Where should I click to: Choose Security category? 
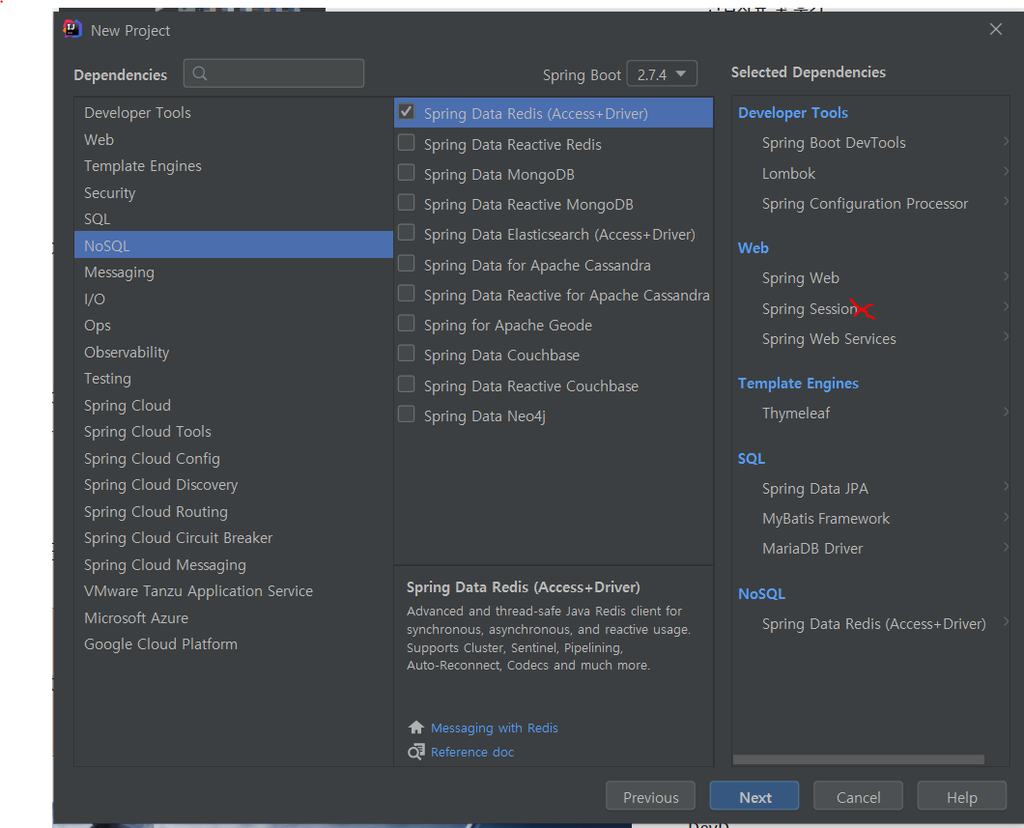[233, 192]
